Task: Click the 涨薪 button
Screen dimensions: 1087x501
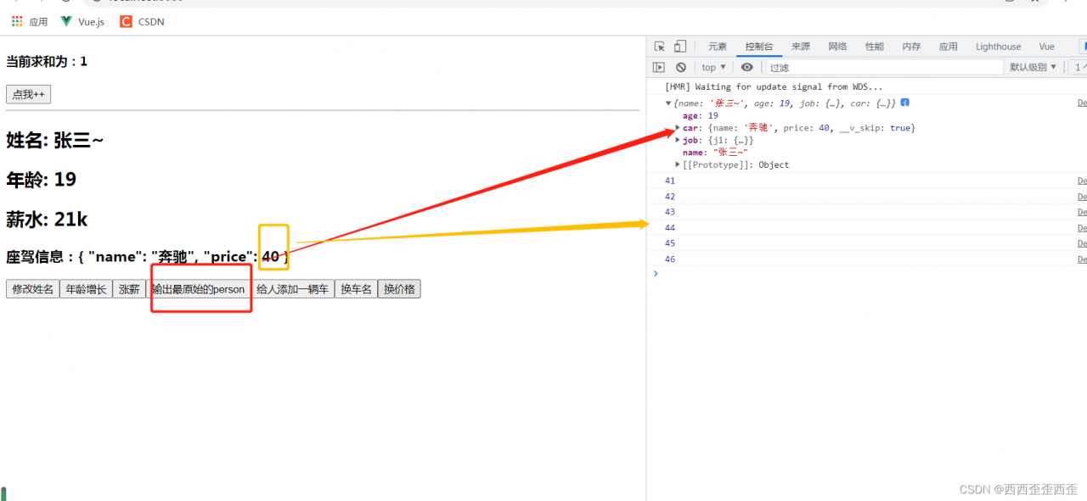Action: click(129, 289)
